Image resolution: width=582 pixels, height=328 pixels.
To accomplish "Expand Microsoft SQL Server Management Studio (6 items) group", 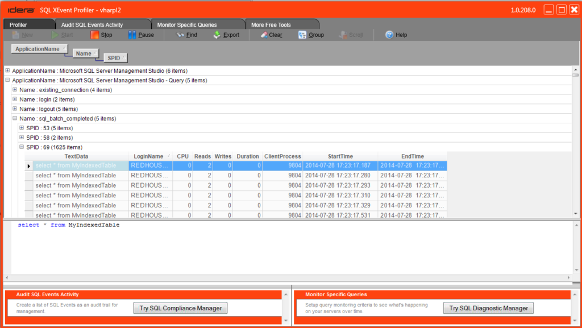I will tap(7, 70).
